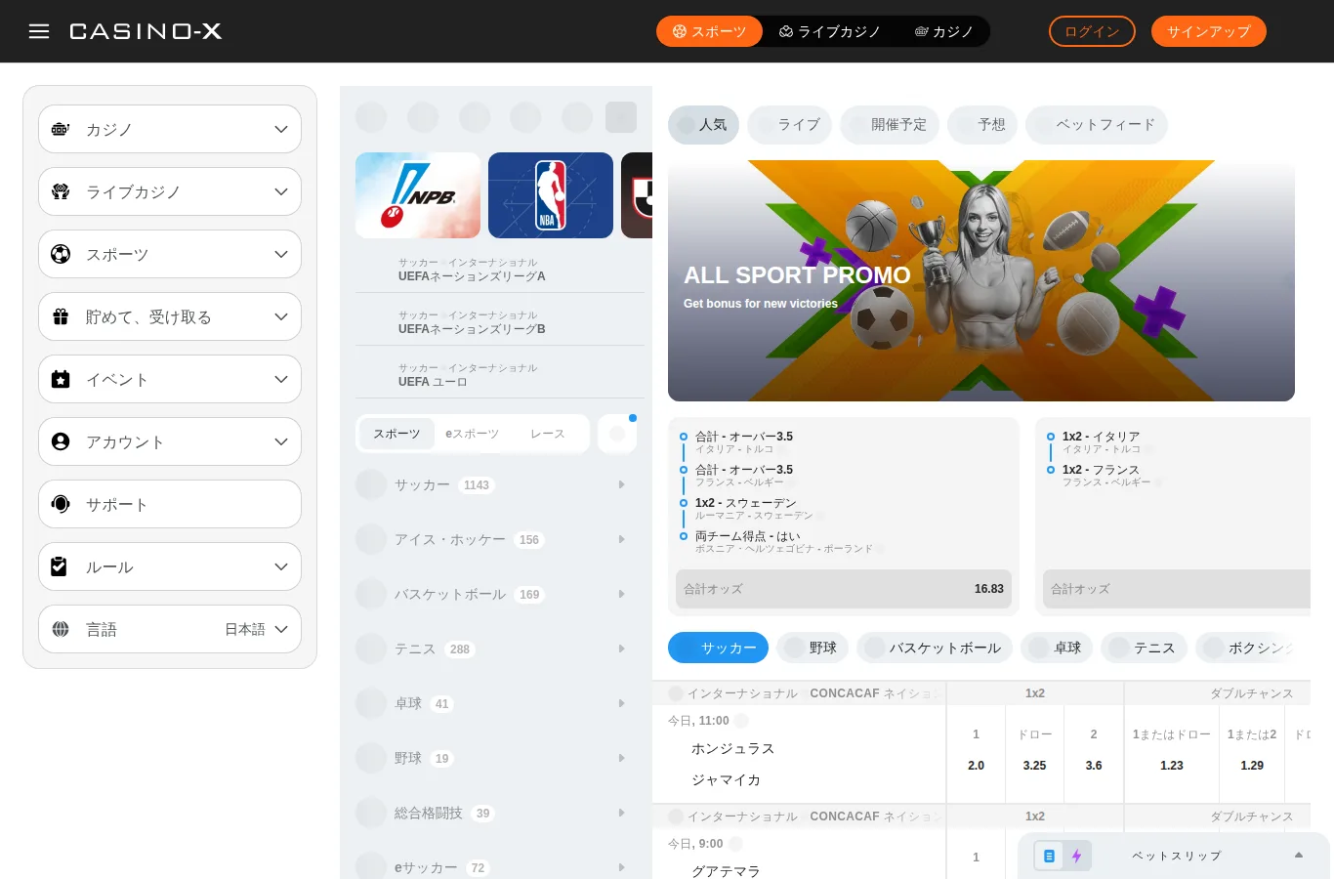Click the CASINO-X logo
Screen dimensions: 1334x879
click(x=146, y=31)
